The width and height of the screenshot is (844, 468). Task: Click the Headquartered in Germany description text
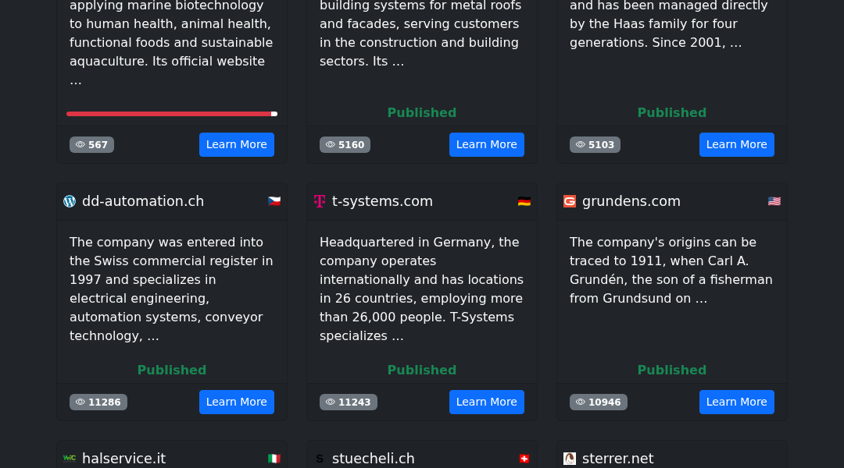point(422,289)
